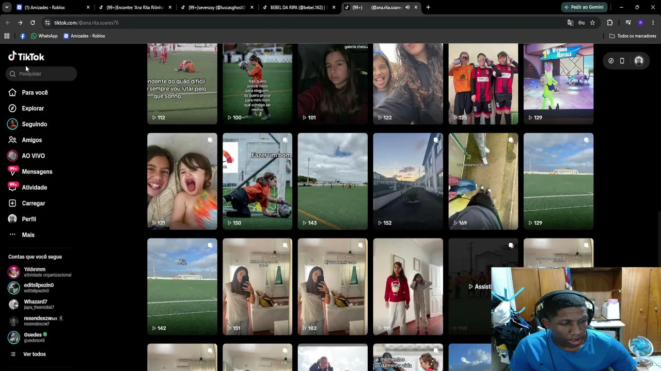The width and height of the screenshot is (661, 371).
Task: Reload the TikTok page
Action: [x=33, y=23]
